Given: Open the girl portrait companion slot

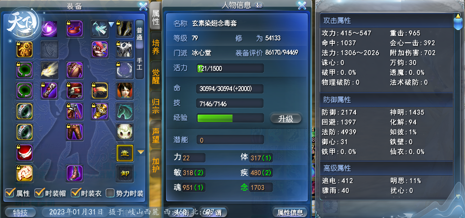Looking at the screenshot, I should [125, 91].
